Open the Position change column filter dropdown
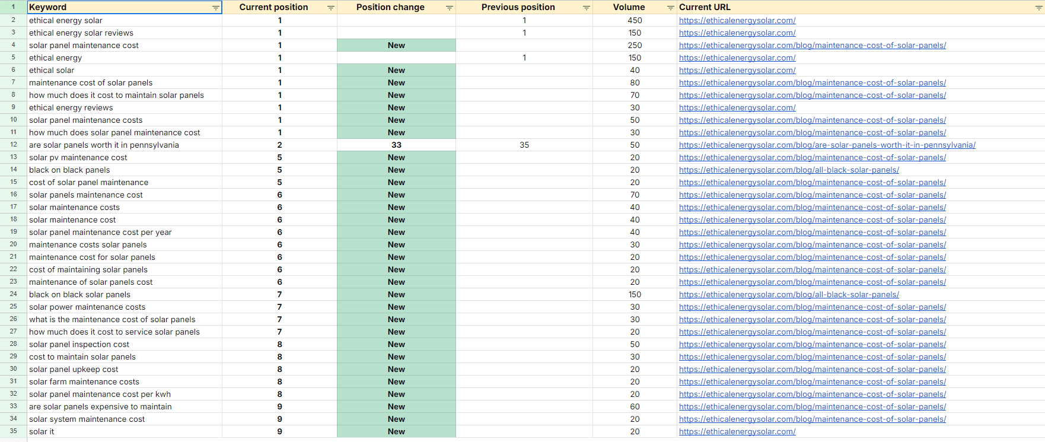Image resolution: width=1045 pixels, height=442 pixels. [450, 8]
